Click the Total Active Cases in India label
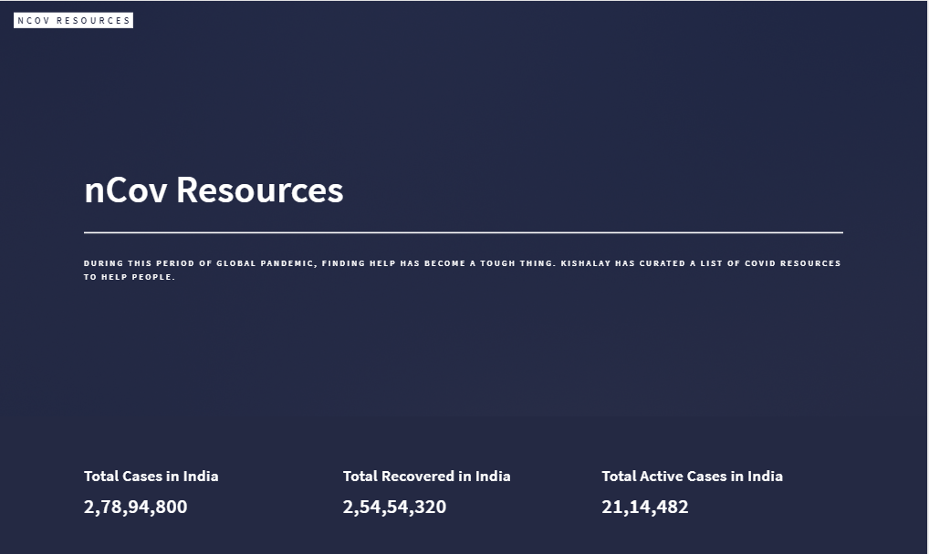The height and width of the screenshot is (554, 929). (x=692, y=476)
